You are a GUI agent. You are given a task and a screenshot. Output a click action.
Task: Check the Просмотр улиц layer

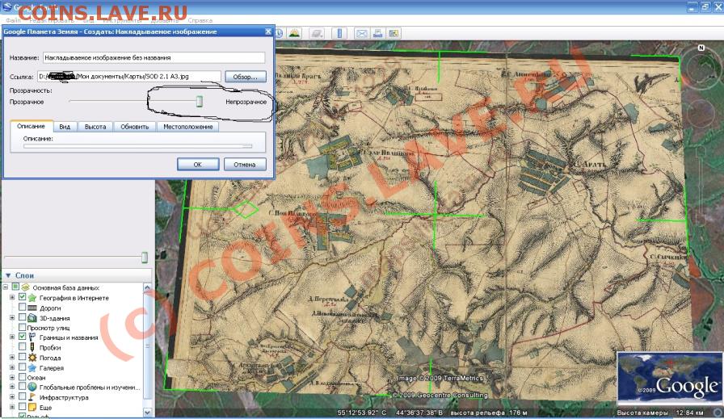coord(22,327)
